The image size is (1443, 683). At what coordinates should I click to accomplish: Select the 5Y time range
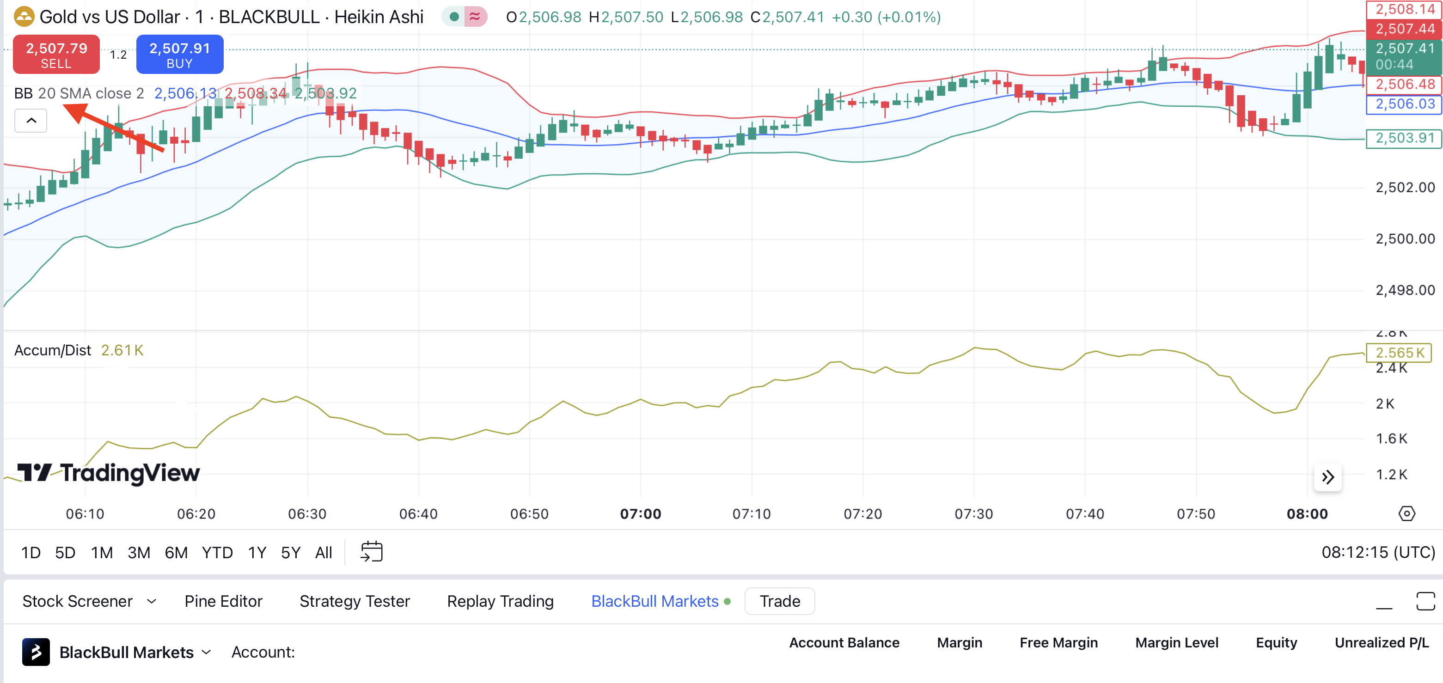[291, 553]
